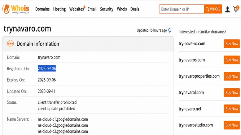Open the shopping cart icon

[x=236, y=9]
